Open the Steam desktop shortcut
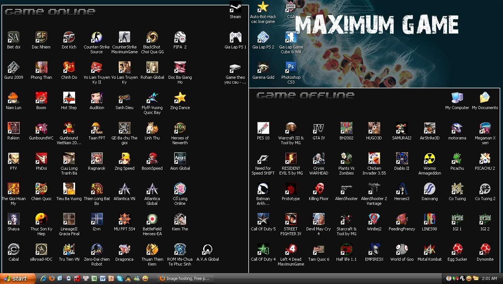 click(235, 7)
